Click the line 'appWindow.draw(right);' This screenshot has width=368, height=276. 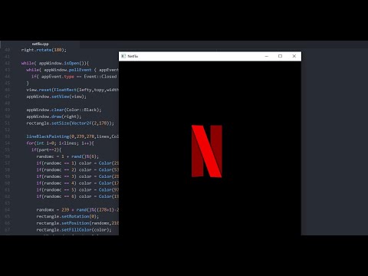tap(54, 117)
